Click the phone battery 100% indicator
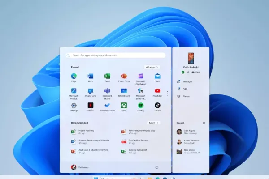 click(196, 72)
